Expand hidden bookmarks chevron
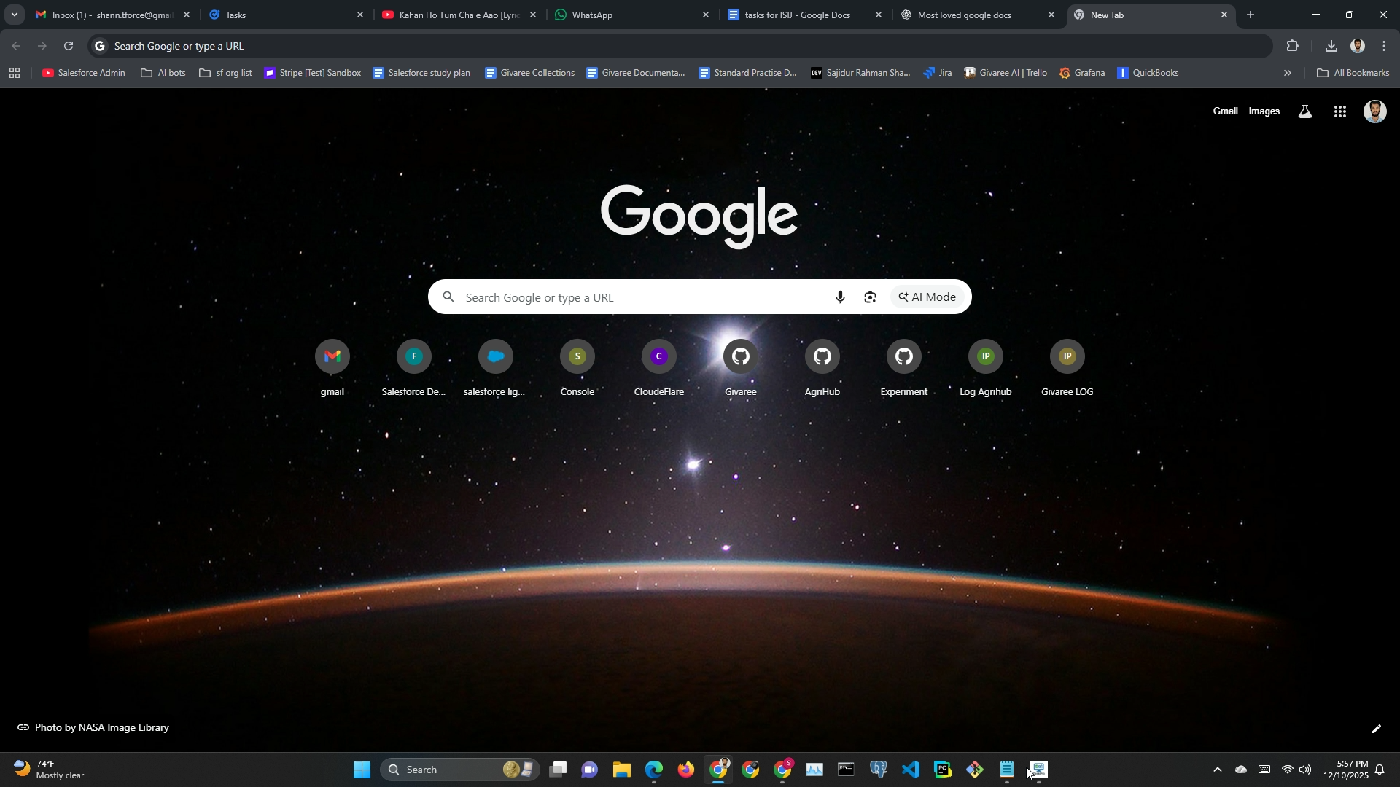The height and width of the screenshot is (787, 1400). (1287, 73)
